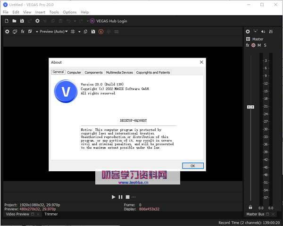The height and width of the screenshot is (226, 283).
Task: Open Copyrights and Patents tab
Action: [153, 72]
